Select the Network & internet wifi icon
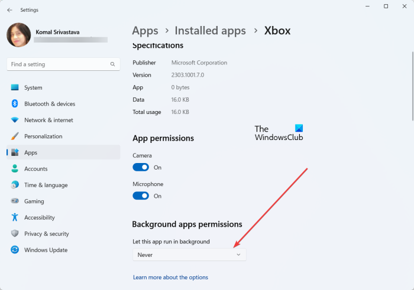414x290 pixels. coord(15,120)
